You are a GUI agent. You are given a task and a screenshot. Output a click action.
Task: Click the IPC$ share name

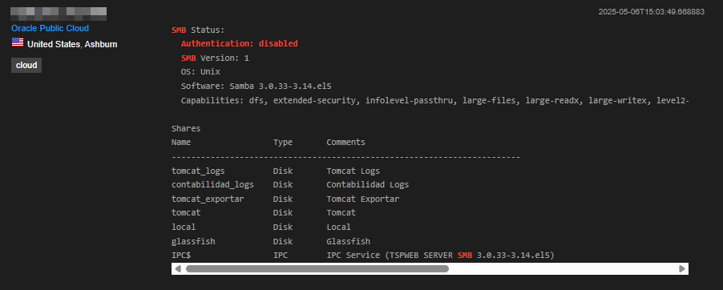181,255
